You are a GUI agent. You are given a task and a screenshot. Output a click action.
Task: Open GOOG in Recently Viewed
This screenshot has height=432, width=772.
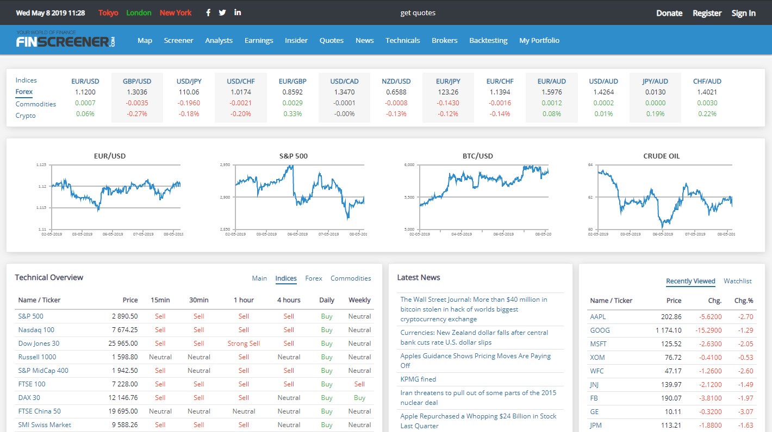[600, 330]
